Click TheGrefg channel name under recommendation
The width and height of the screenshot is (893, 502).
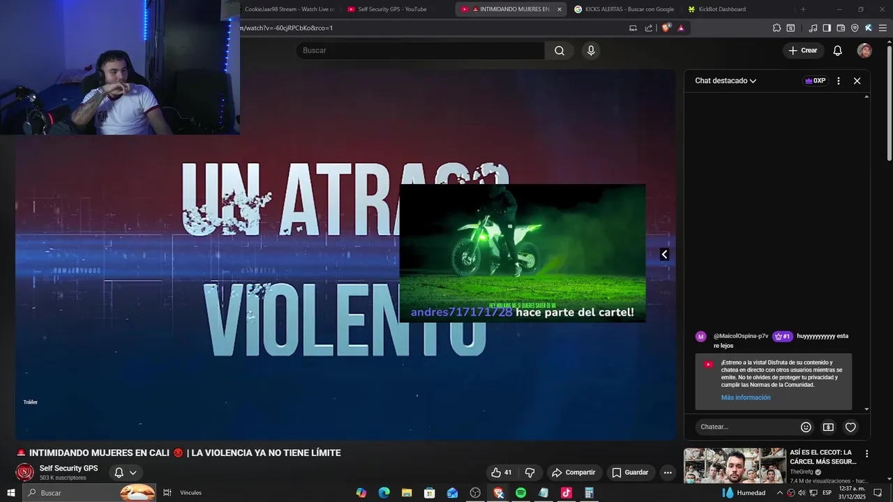click(x=802, y=472)
